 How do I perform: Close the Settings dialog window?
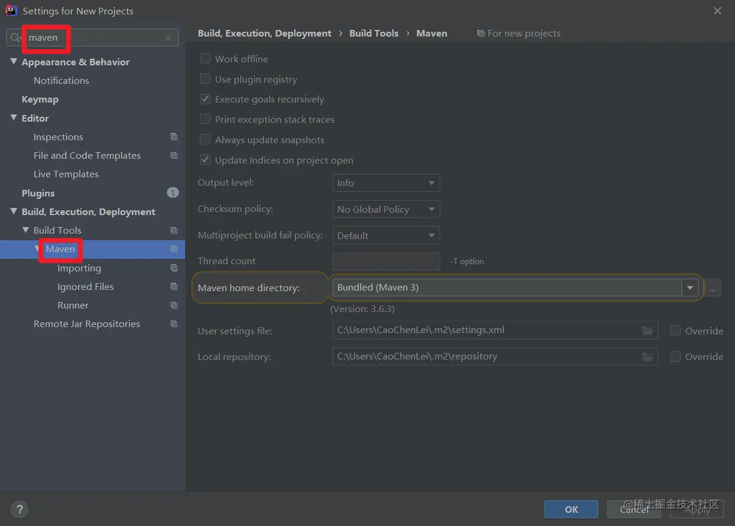tap(718, 11)
